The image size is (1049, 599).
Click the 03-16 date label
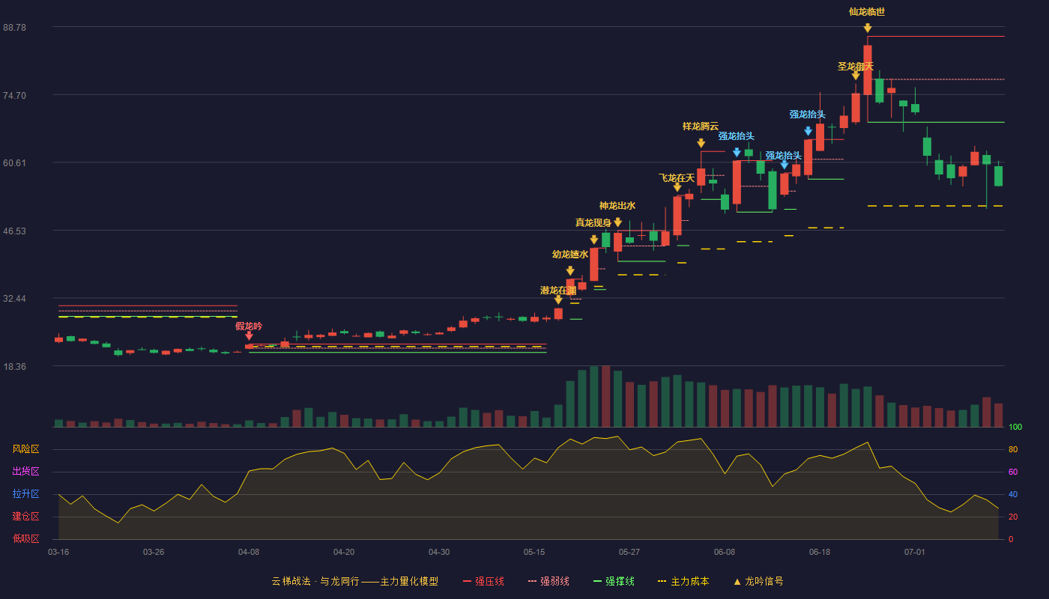[58, 552]
